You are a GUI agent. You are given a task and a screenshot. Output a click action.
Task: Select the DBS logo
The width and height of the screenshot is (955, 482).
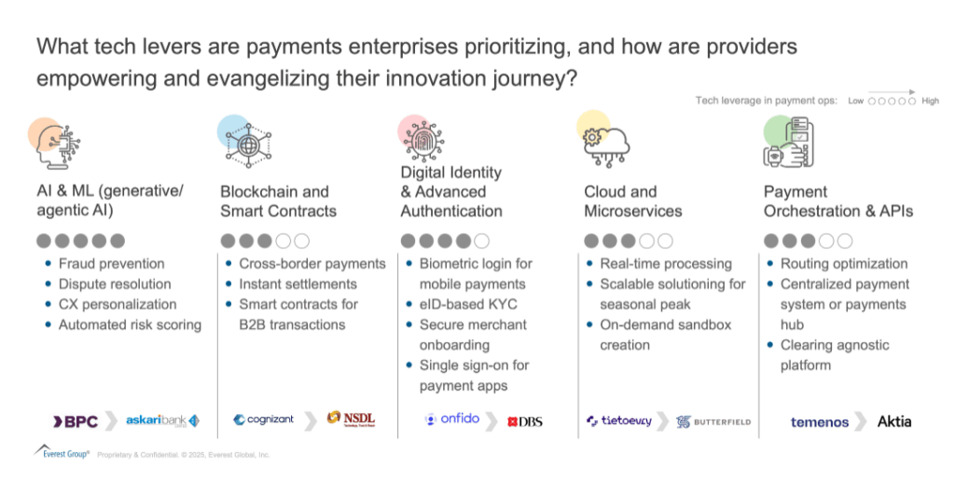[525, 422]
